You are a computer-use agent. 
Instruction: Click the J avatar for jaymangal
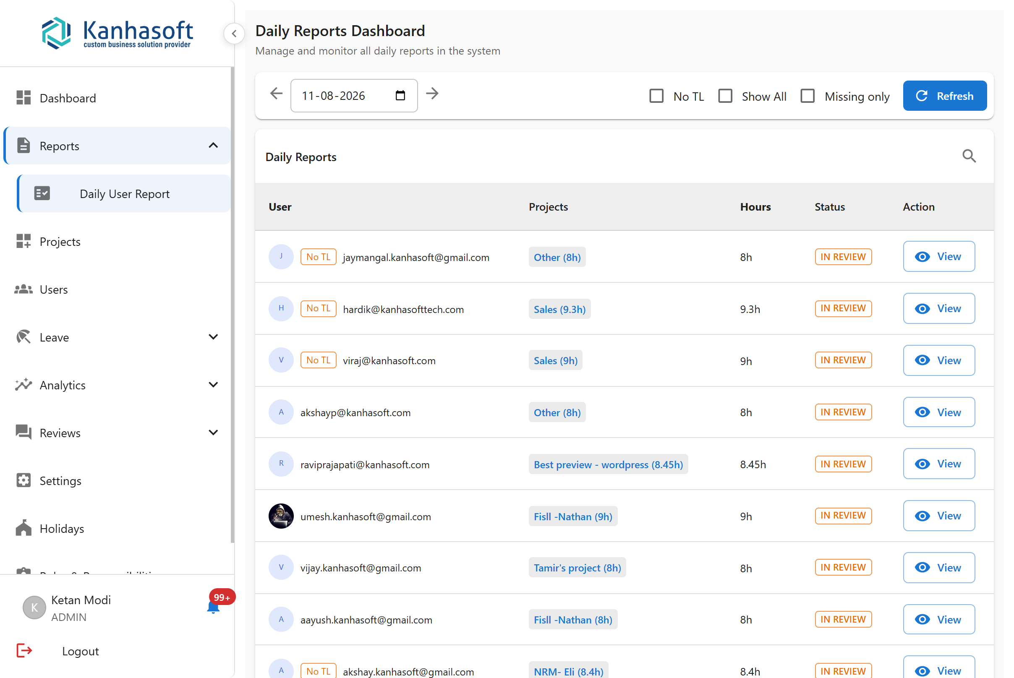pos(281,257)
